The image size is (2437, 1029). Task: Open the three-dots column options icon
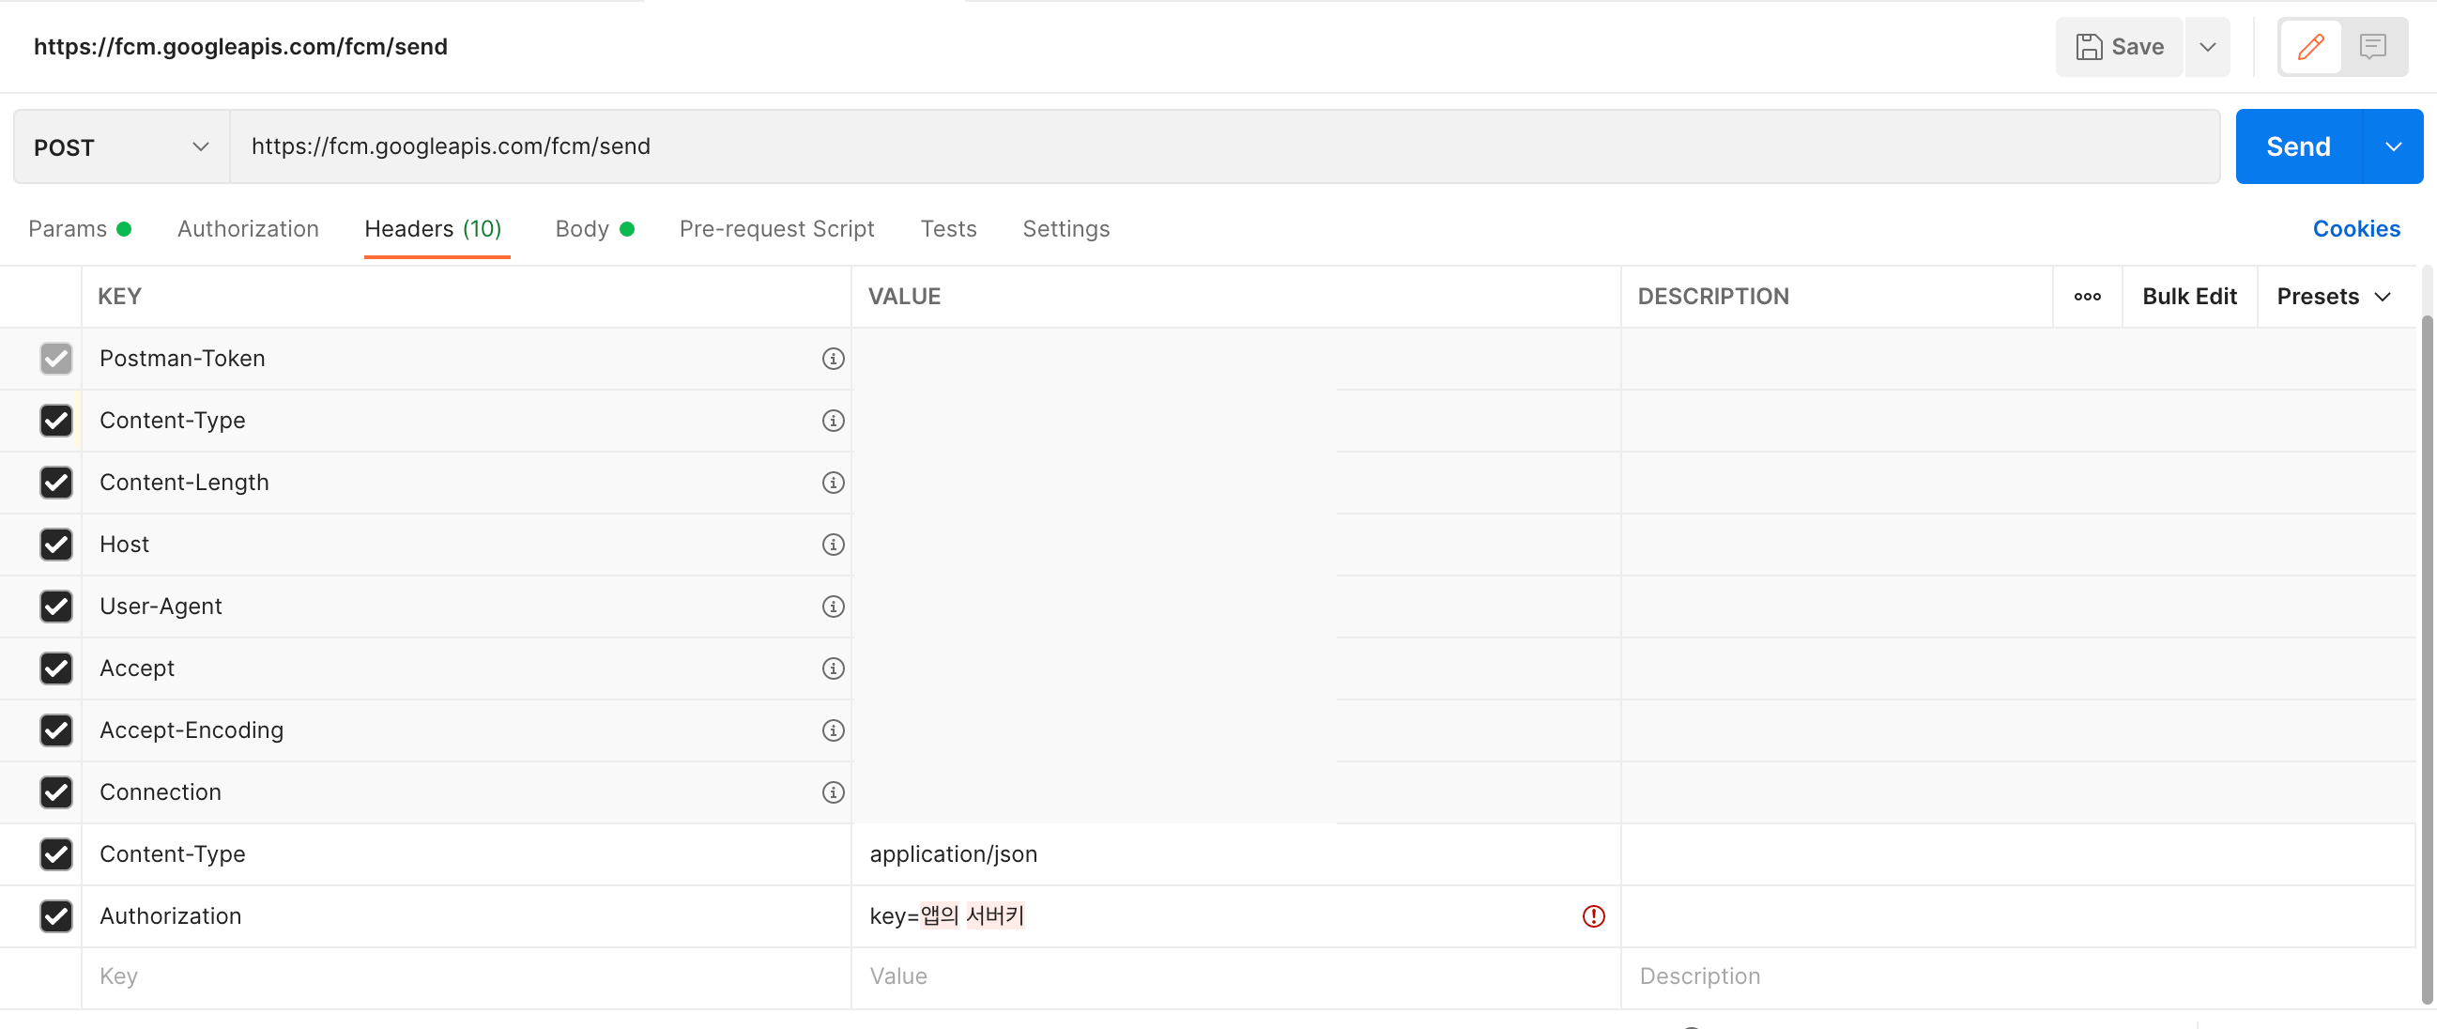2087,297
